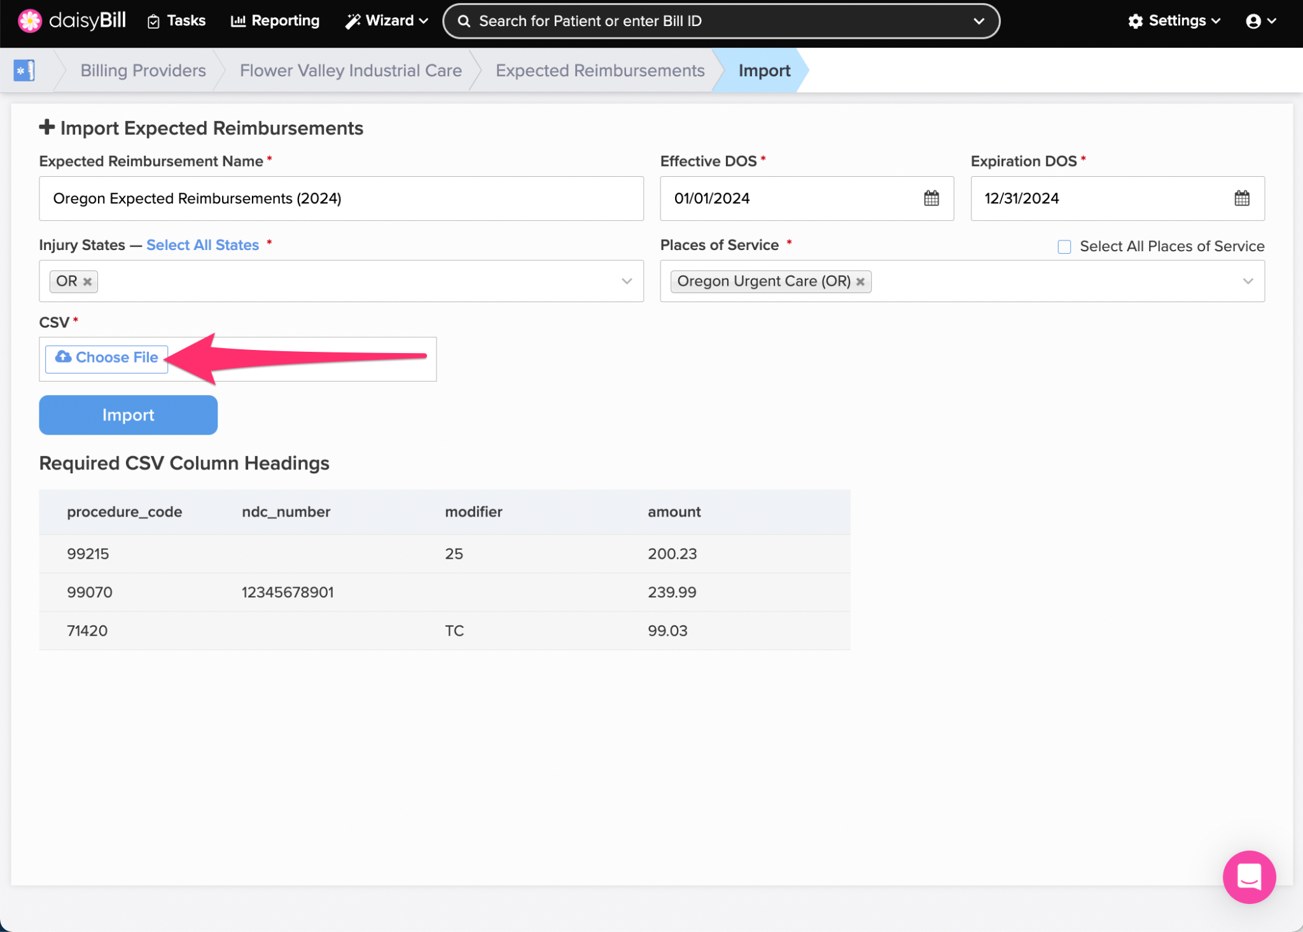Click the Expected Reimbursement Name field
Viewport: 1303px width, 932px height.
pyautogui.click(x=341, y=198)
